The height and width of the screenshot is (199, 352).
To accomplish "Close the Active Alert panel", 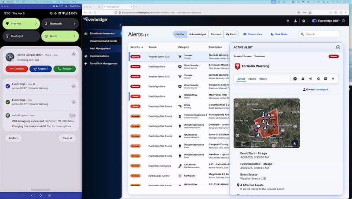I will (x=338, y=47).
